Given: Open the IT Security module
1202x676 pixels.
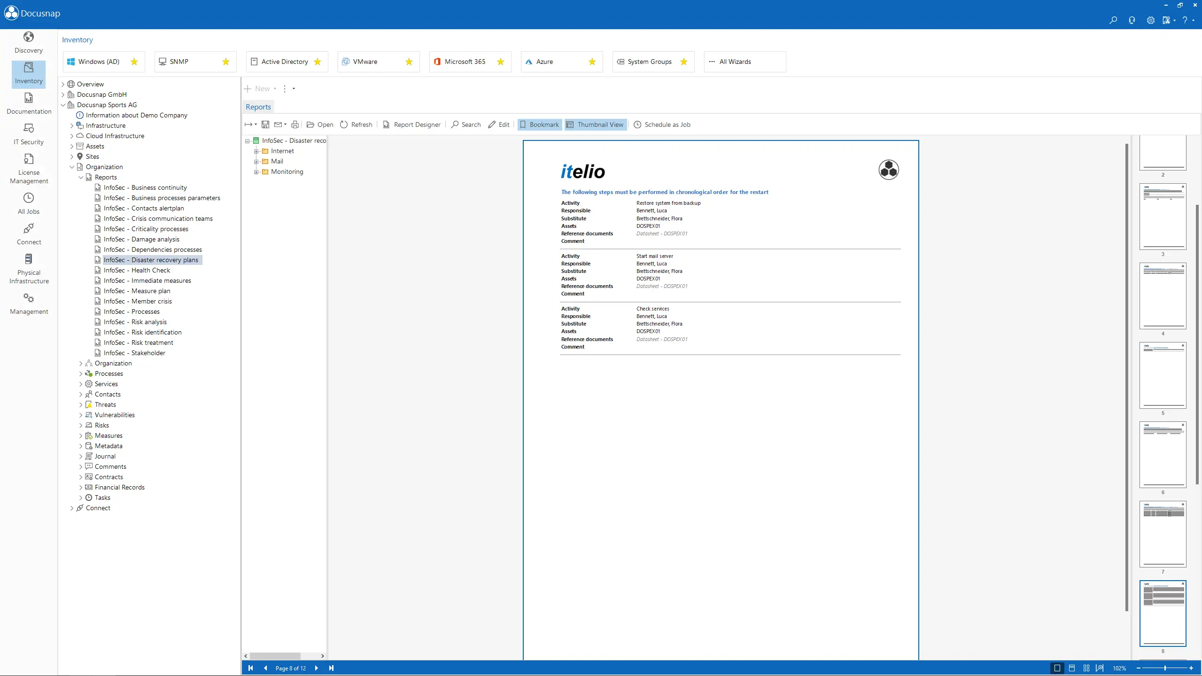Looking at the screenshot, I should [29, 134].
